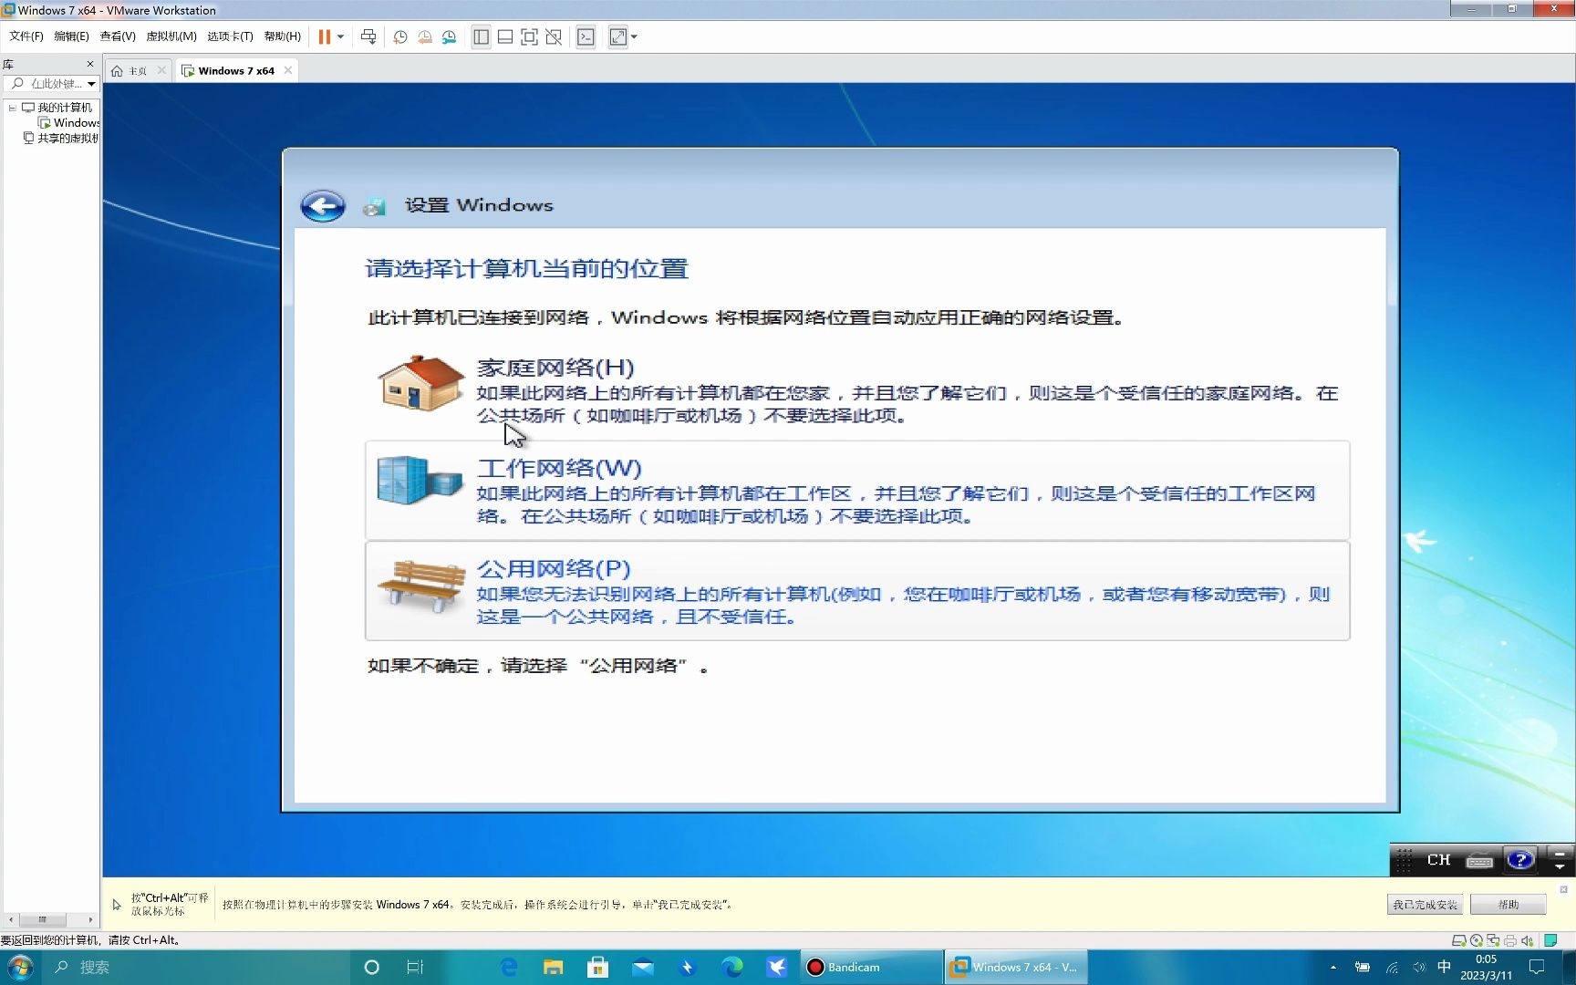This screenshot has height=985, width=1576.
Task: Open the power options dropdown arrow beside pause
Action: click(x=340, y=37)
